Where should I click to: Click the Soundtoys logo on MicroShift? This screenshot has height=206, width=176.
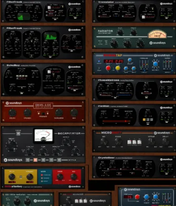[x=162, y=133]
